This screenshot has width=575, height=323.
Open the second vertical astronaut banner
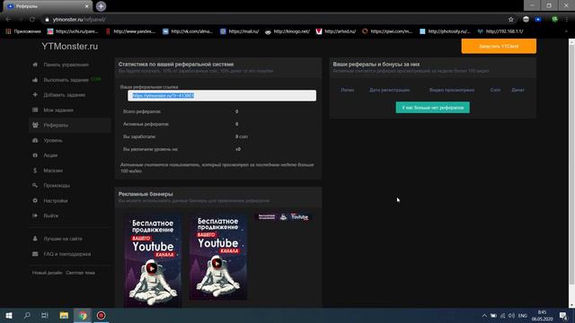click(218, 258)
